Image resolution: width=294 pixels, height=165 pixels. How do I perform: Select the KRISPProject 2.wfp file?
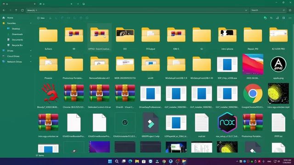[151, 125]
